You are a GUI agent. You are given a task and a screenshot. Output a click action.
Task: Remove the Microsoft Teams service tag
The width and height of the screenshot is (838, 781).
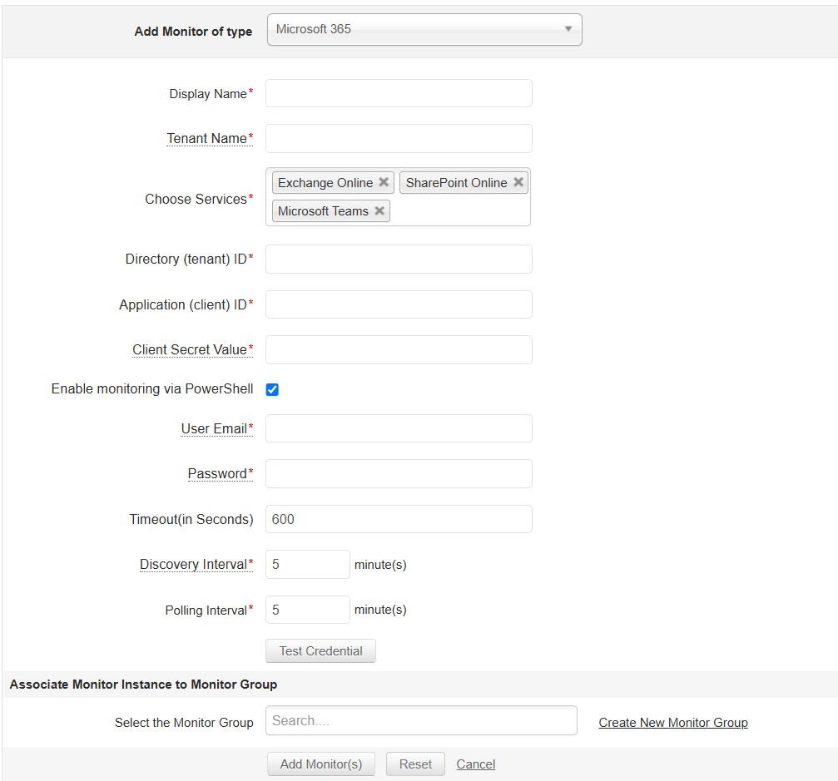click(x=379, y=210)
